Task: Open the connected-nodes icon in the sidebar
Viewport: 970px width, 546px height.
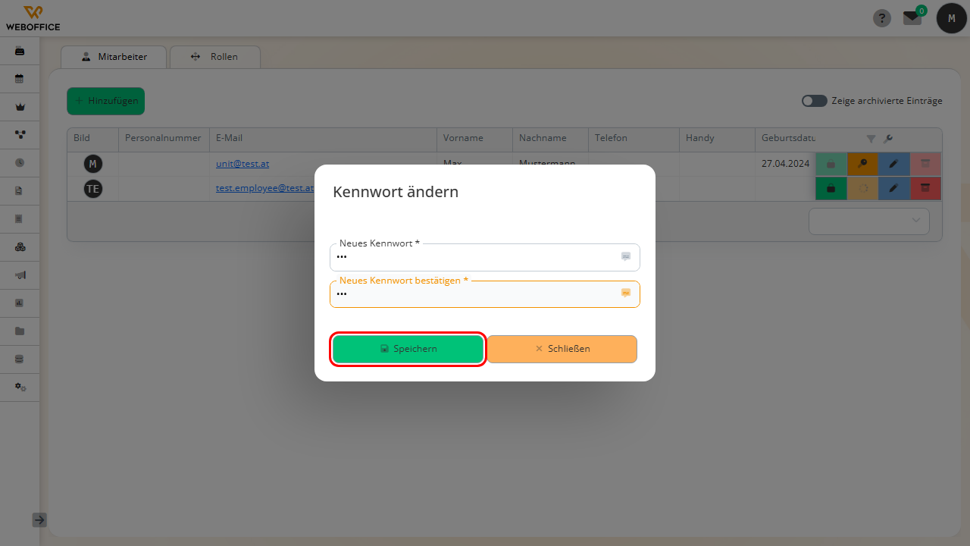Action: [x=20, y=134]
